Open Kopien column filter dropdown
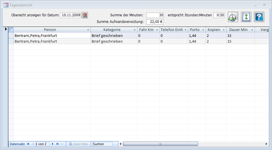 point(224,30)
